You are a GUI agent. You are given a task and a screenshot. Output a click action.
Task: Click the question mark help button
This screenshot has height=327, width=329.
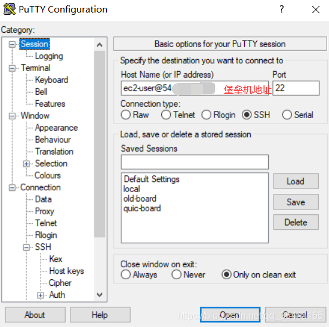(282, 9)
